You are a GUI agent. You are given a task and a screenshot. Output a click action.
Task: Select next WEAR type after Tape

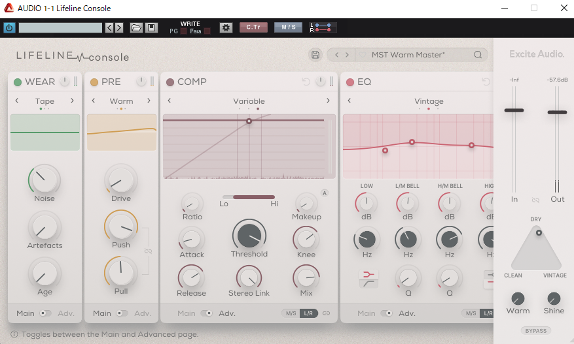(72, 101)
